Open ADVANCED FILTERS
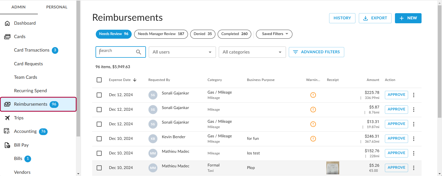442x176 pixels. (317, 52)
